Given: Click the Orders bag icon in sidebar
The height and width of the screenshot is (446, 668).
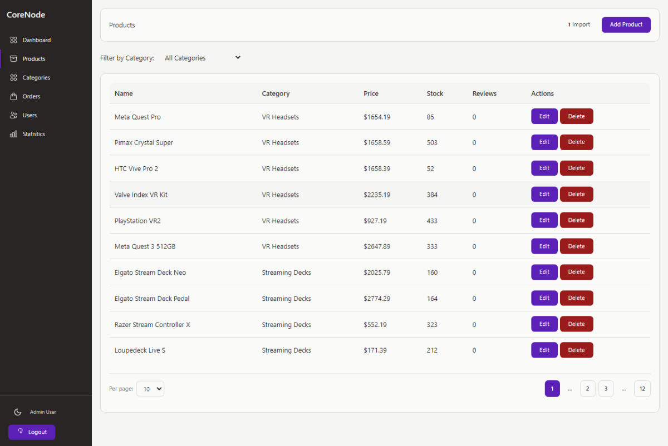Looking at the screenshot, I should pos(13,96).
